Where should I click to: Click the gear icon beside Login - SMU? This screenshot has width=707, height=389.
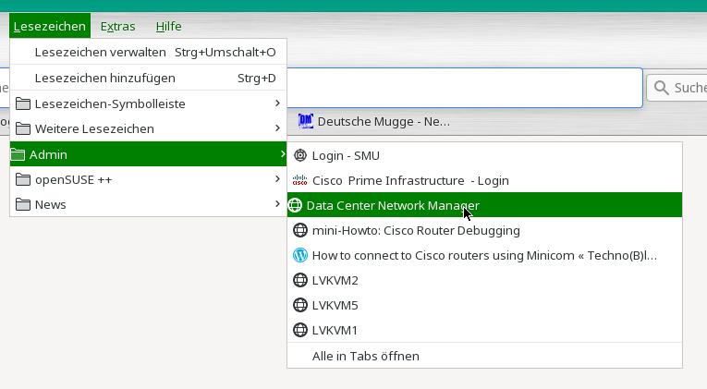[299, 155]
